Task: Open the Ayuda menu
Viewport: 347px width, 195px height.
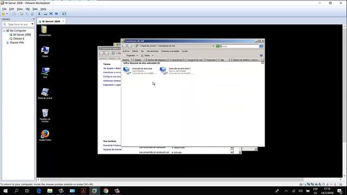Action: (x=185, y=51)
